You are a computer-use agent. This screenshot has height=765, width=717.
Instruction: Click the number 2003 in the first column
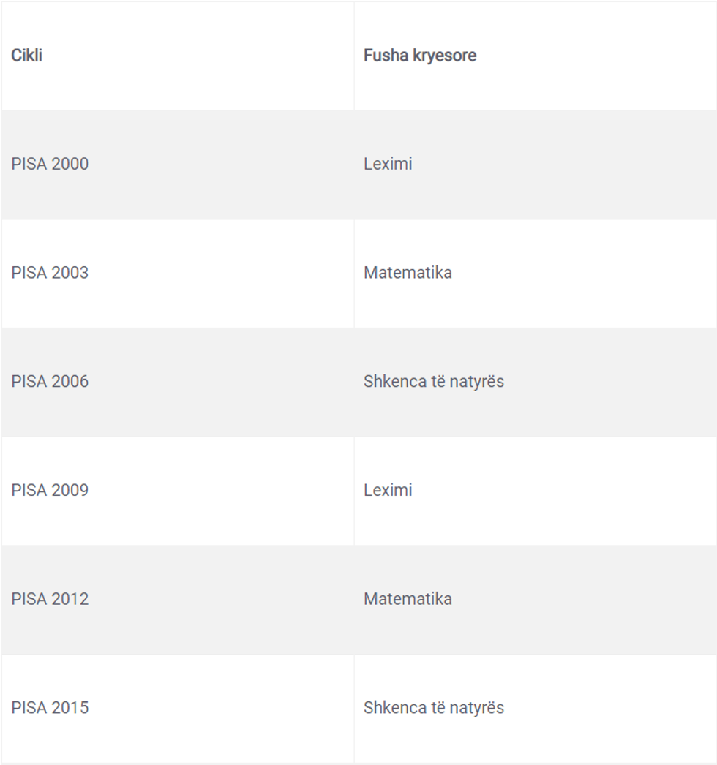coord(70,273)
